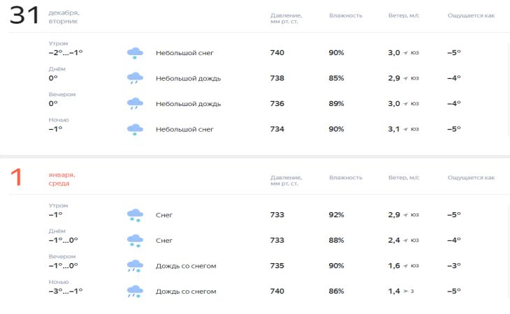Screen dimensions: 510x314
Task: Click the wind arrow beside 3,1 m/s
Action: (x=406, y=129)
